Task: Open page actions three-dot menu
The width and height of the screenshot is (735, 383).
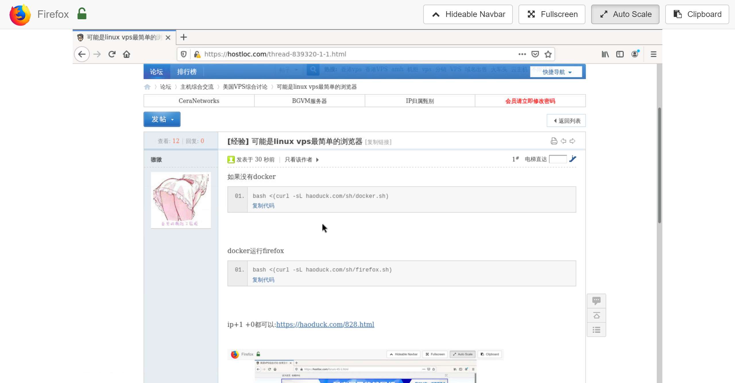Action: [522, 54]
